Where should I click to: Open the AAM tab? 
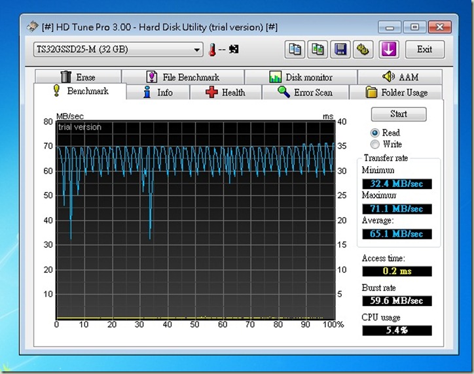400,76
